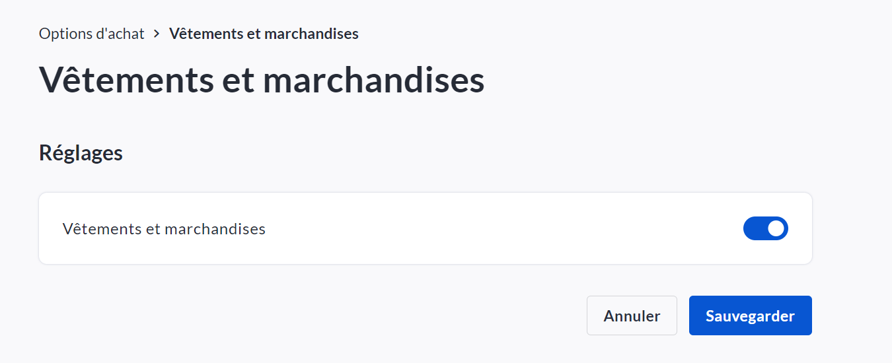The image size is (892, 363).
Task: Open the Options d'achat parent page link
Action: click(x=92, y=34)
